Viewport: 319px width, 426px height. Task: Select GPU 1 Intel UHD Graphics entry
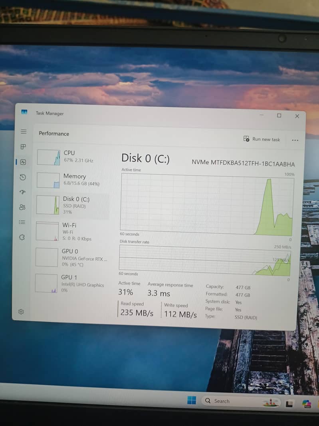(x=71, y=283)
